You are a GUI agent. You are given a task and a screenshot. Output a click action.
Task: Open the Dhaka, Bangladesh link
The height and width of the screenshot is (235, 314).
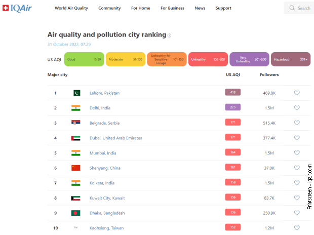tap(107, 213)
